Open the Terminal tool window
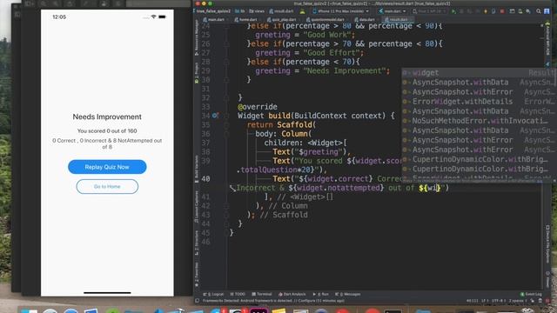Image resolution: width=557 pixels, height=313 pixels. pos(262,294)
